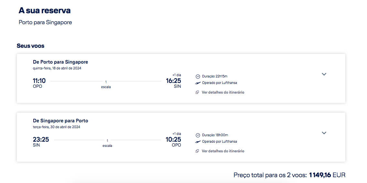Viewport: 367px width, 183px height.
Task: Click the airplane icon for return Lufthansa flight
Action: (x=198, y=142)
